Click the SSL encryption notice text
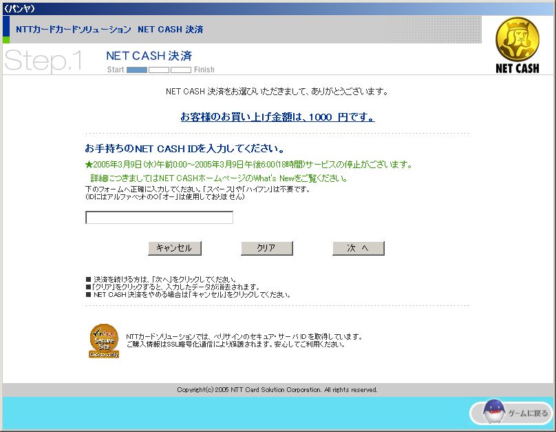Viewport: 556px width, 432px height. click(235, 344)
